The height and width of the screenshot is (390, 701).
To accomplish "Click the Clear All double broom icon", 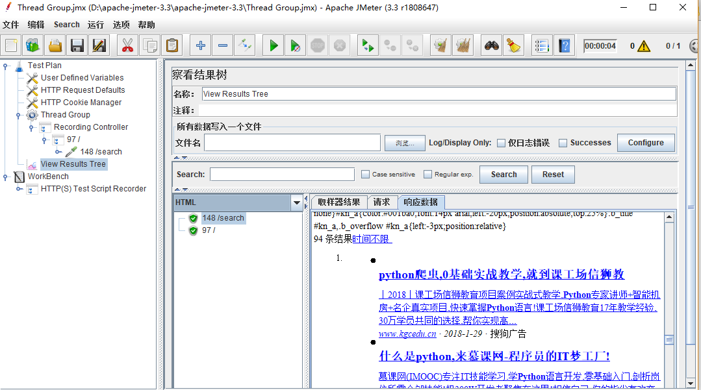I will (x=463, y=45).
